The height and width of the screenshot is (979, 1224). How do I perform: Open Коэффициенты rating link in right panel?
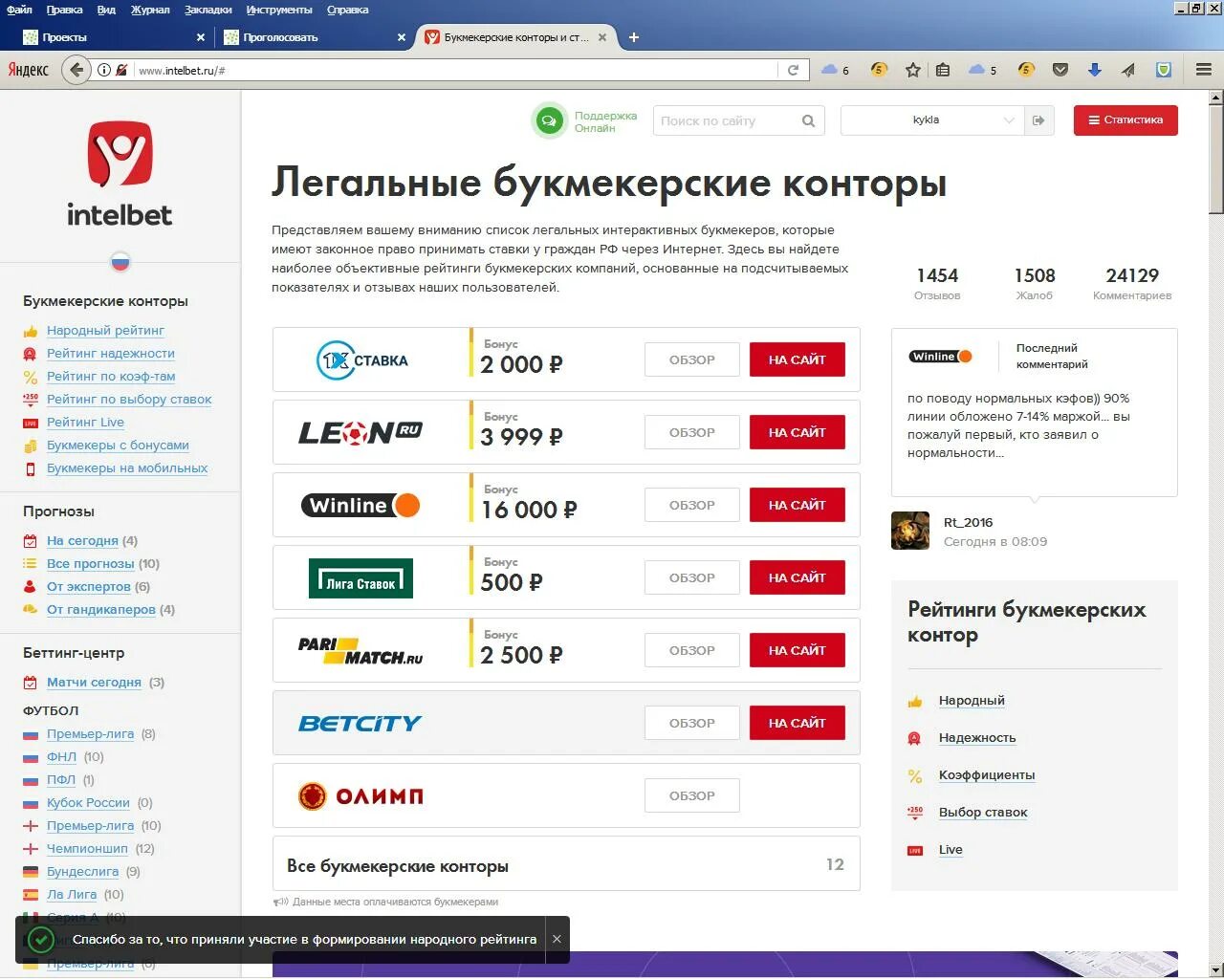tap(987, 774)
